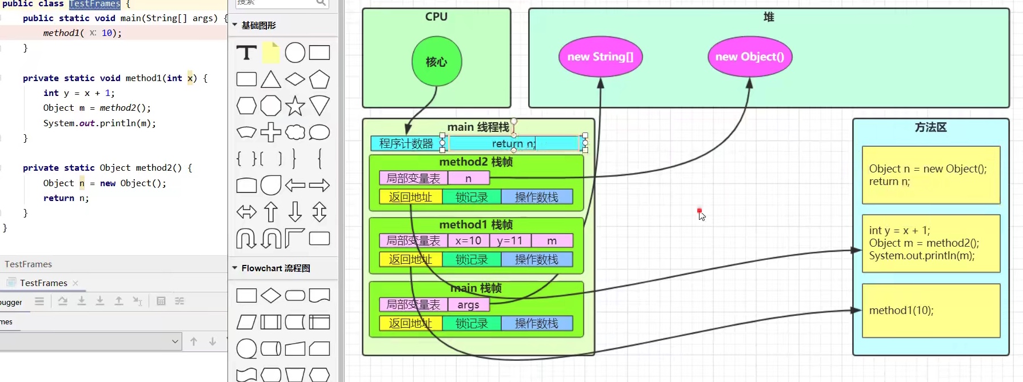
Task: Choose the five-pointed star shape
Action: 295,106
